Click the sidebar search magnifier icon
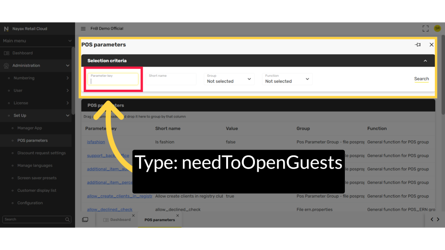Image resolution: width=445 pixels, height=250 pixels. (68, 219)
